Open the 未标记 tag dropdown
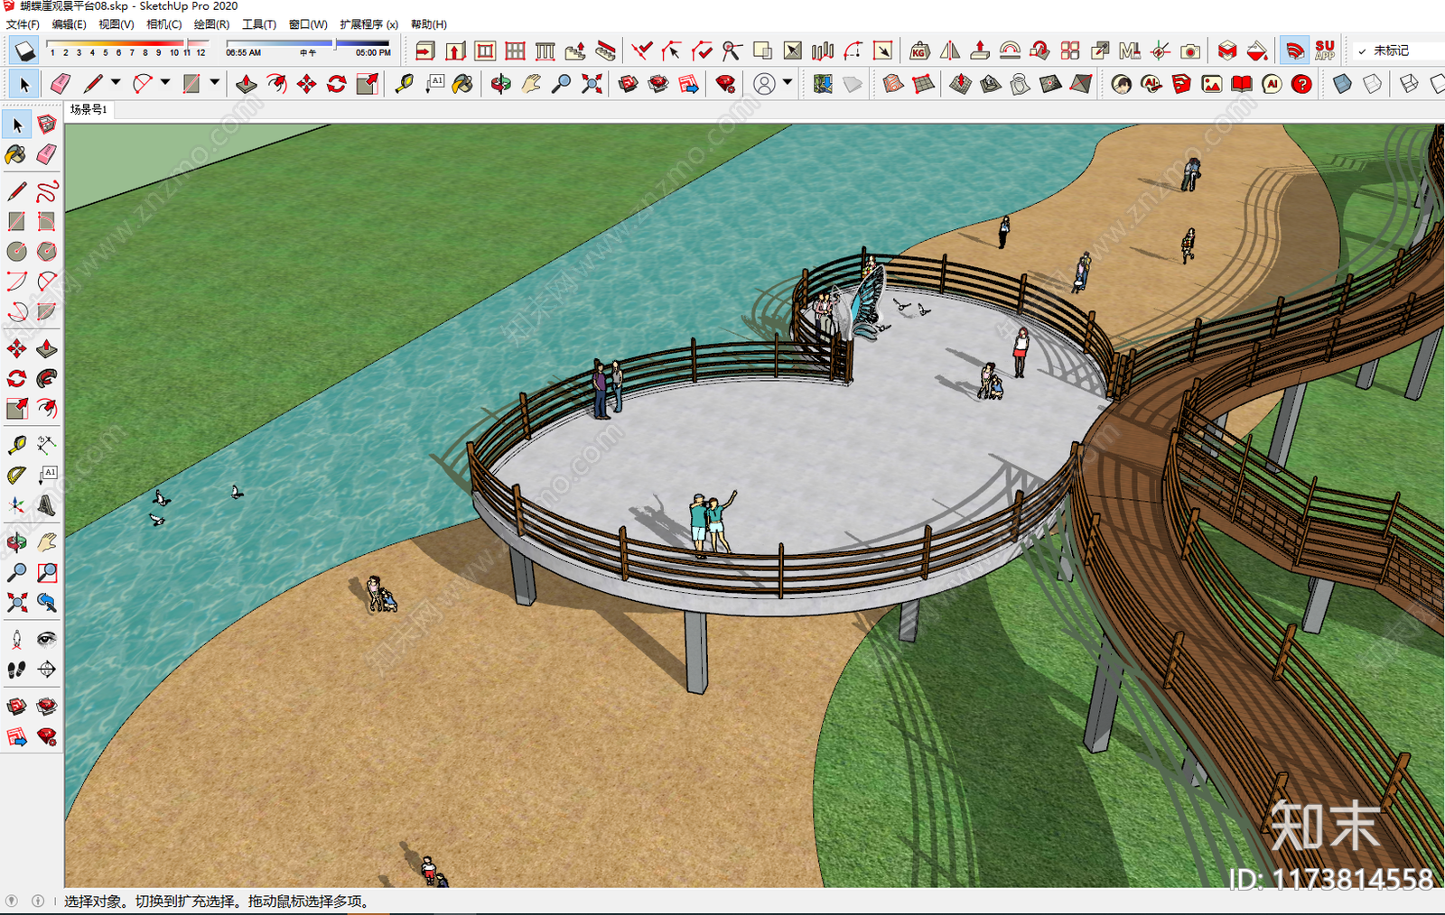 point(1398,51)
